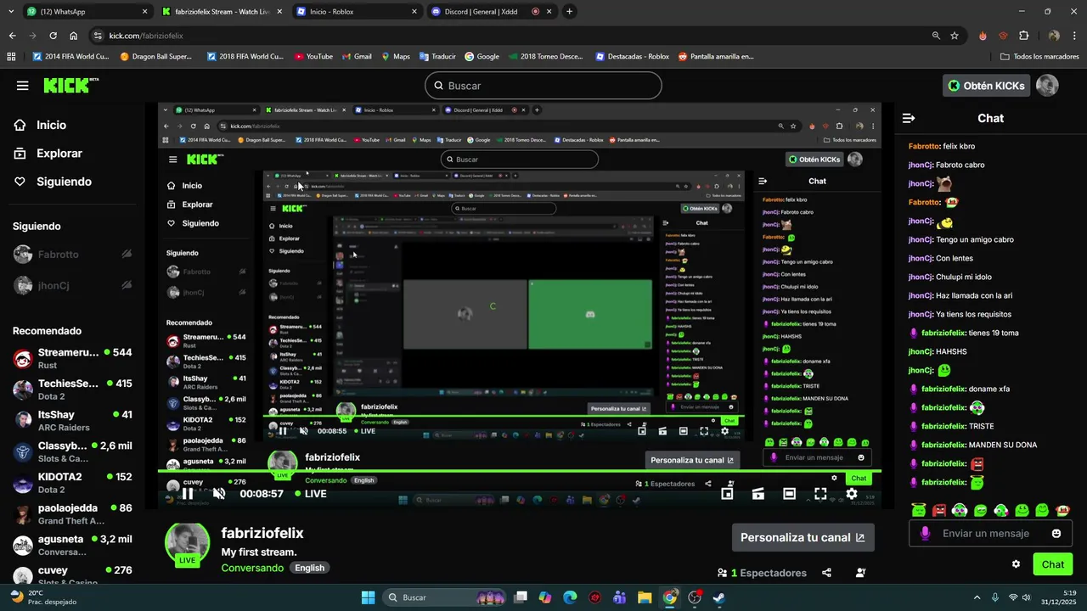
Task: Open the account avatar next to Obtén KICKs
Action: coord(1047,86)
